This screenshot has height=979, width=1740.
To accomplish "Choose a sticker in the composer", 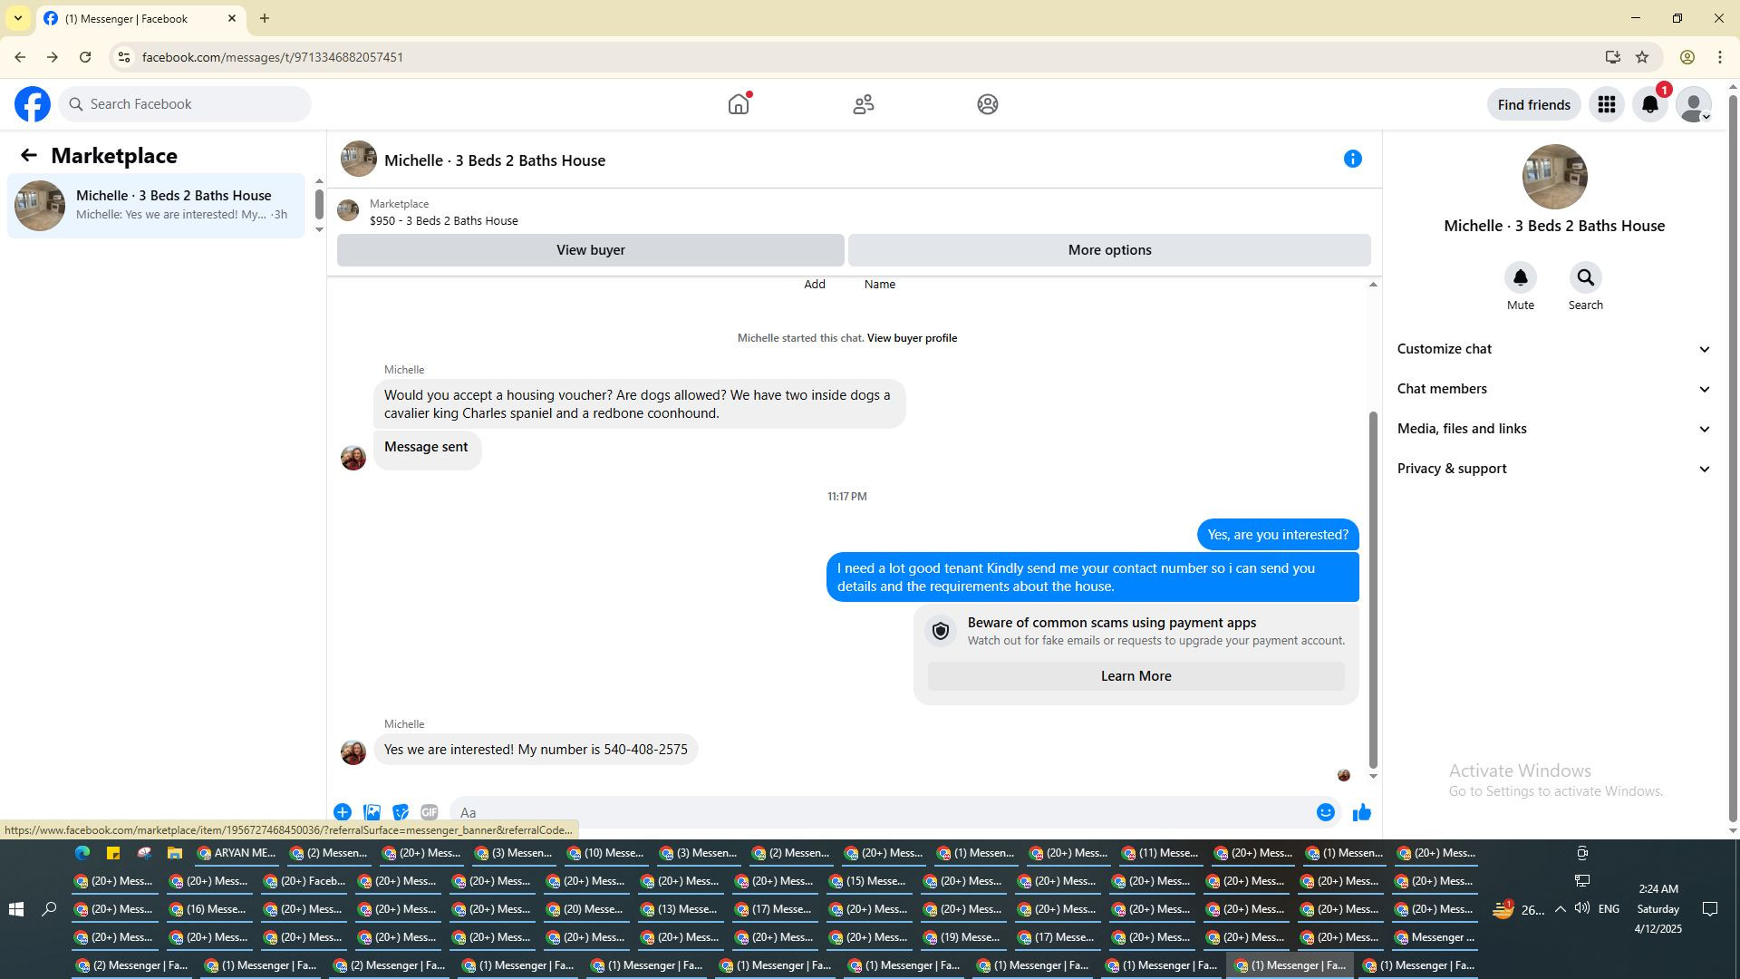I will point(401,812).
